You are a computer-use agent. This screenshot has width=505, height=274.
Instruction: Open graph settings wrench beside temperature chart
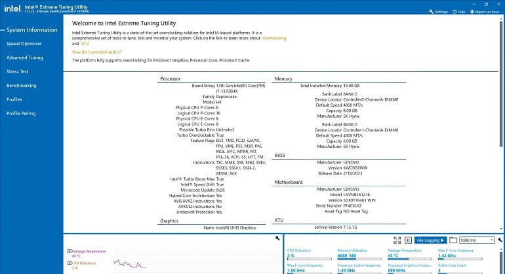[277, 238]
